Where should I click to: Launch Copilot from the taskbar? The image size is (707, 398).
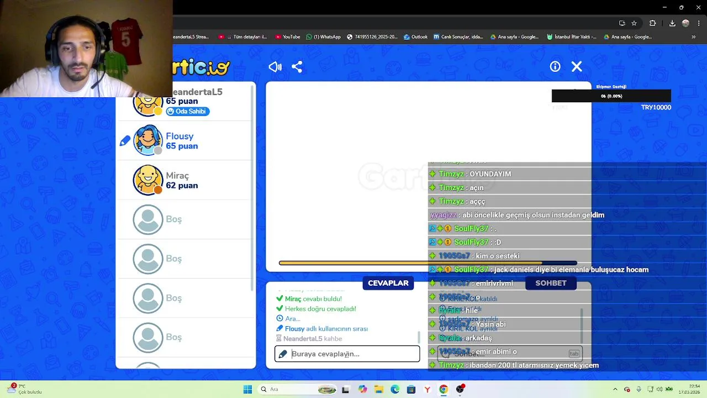pos(362,389)
